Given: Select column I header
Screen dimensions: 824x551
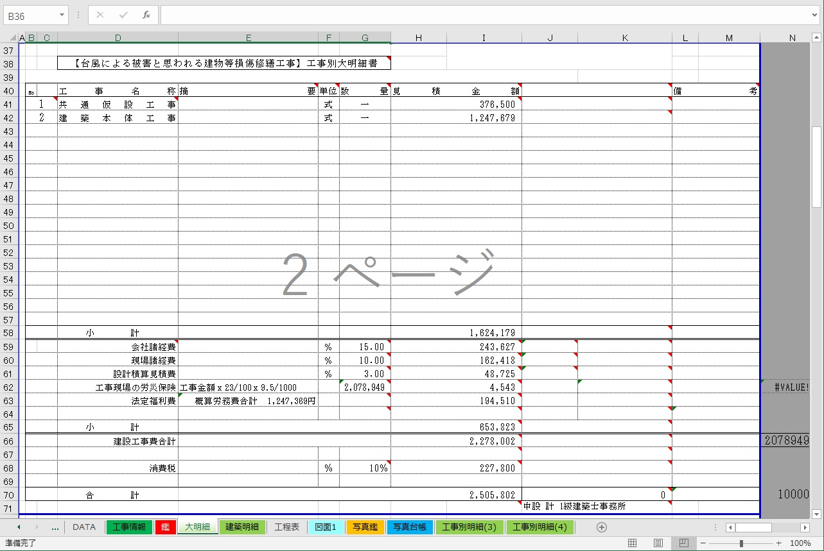Looking at the screenshot, I should [484, 38].
